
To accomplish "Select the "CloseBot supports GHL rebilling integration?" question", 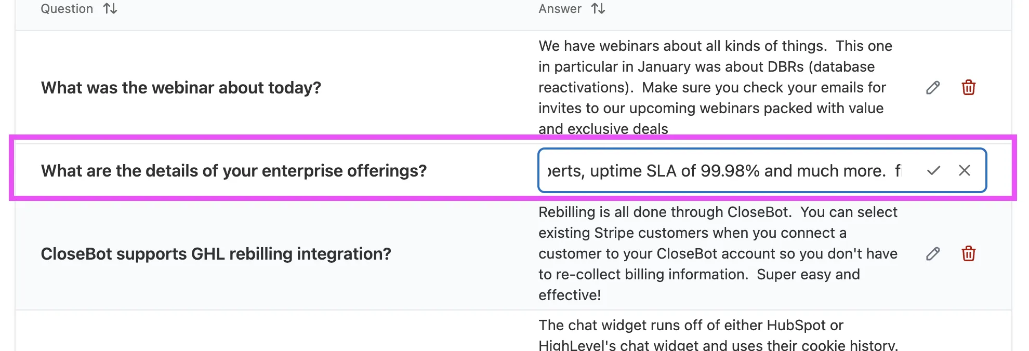I will pos(216,254).
